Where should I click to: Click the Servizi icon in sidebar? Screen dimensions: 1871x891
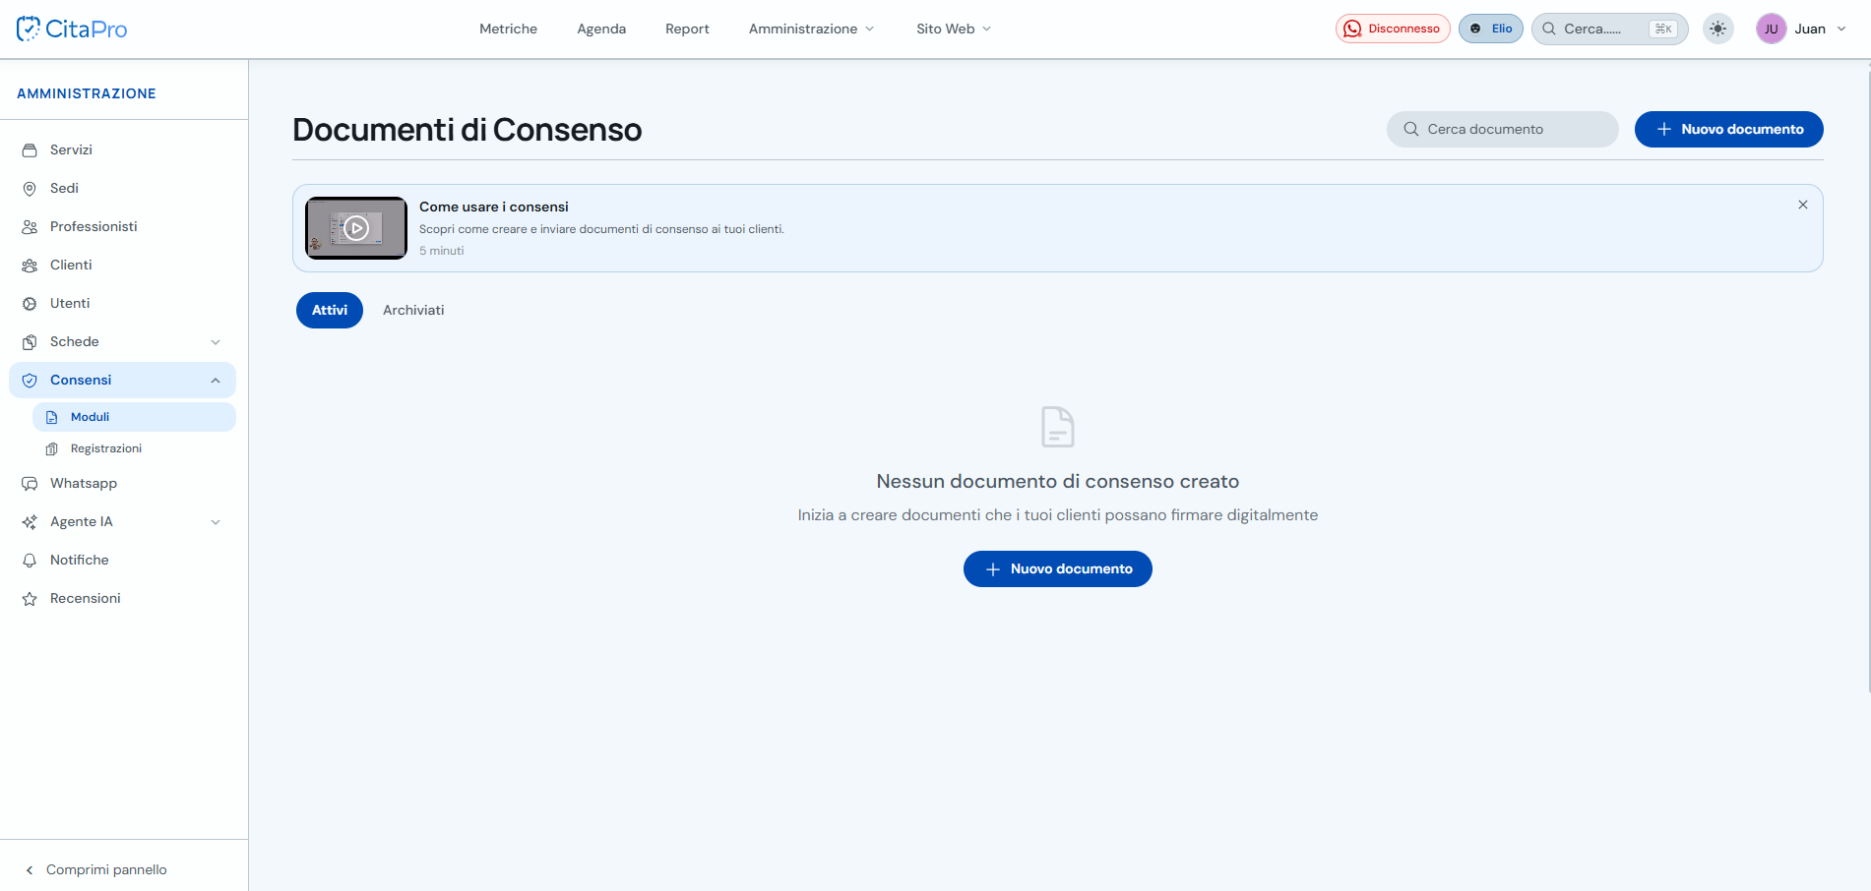coord(30,149)
